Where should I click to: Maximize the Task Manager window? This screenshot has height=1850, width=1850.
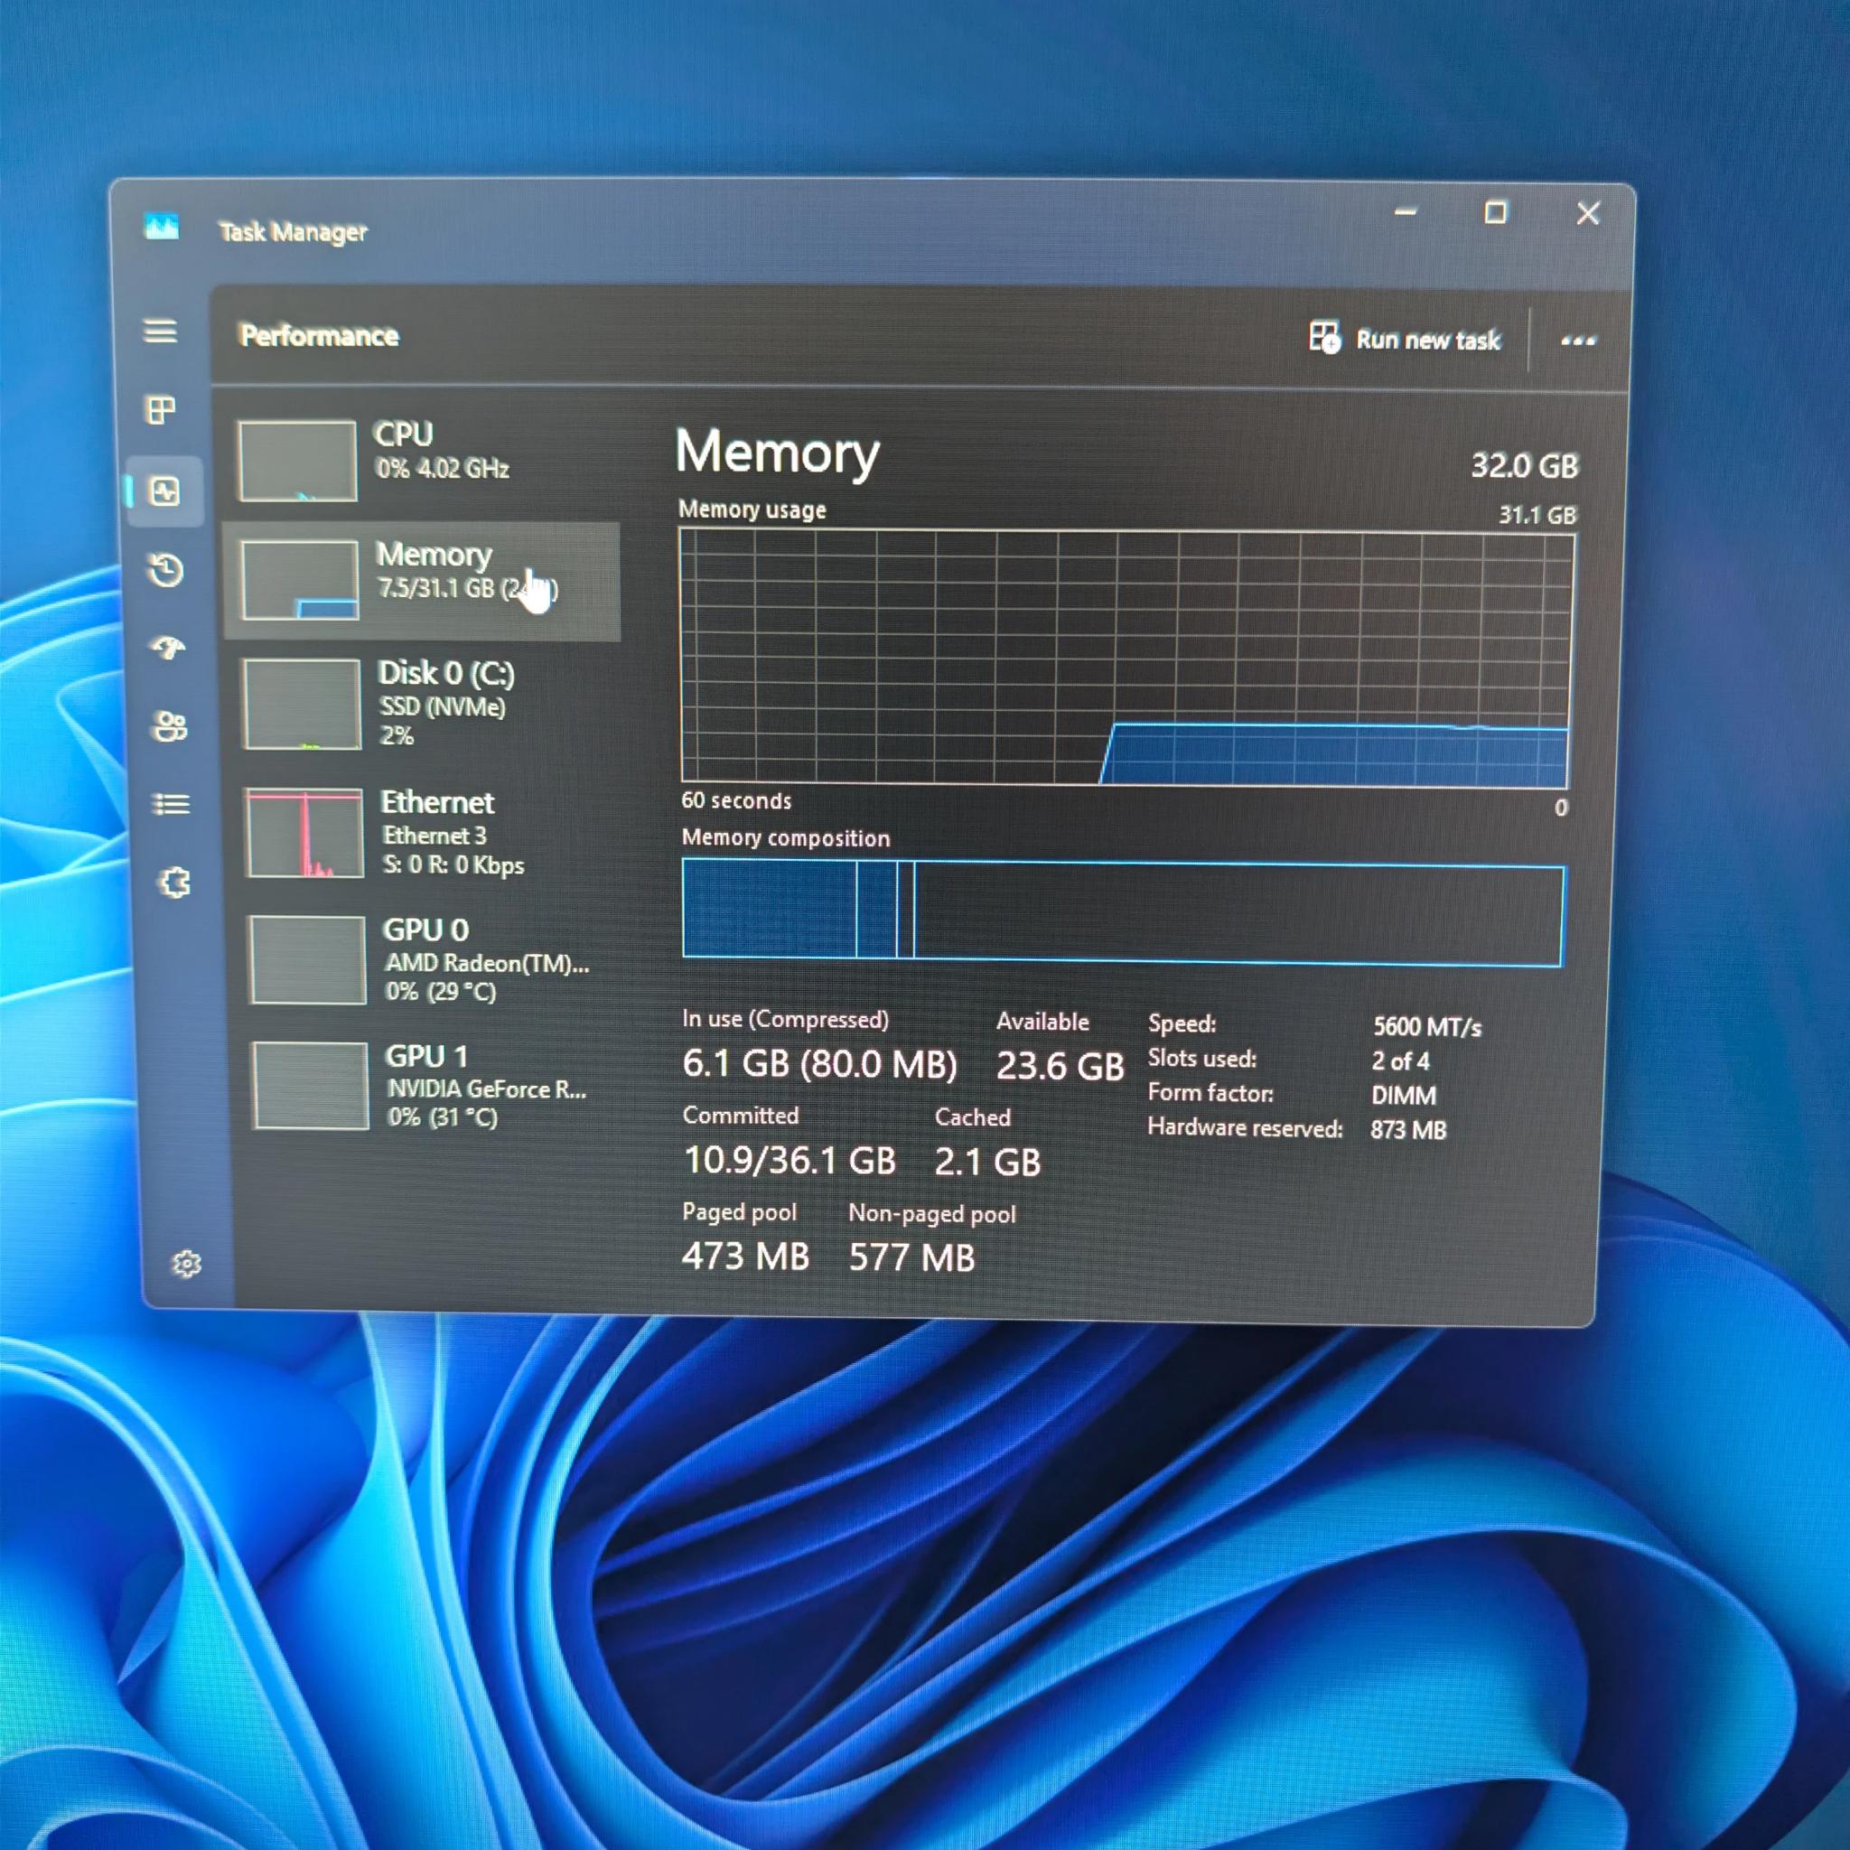pyautogui.click(x=1496, y=212)
